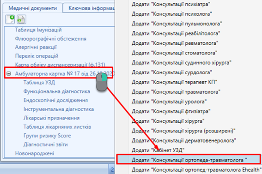
Task: Open Таблиця УЗД child item
Action: pyautogui.click(x=39, y=83)
